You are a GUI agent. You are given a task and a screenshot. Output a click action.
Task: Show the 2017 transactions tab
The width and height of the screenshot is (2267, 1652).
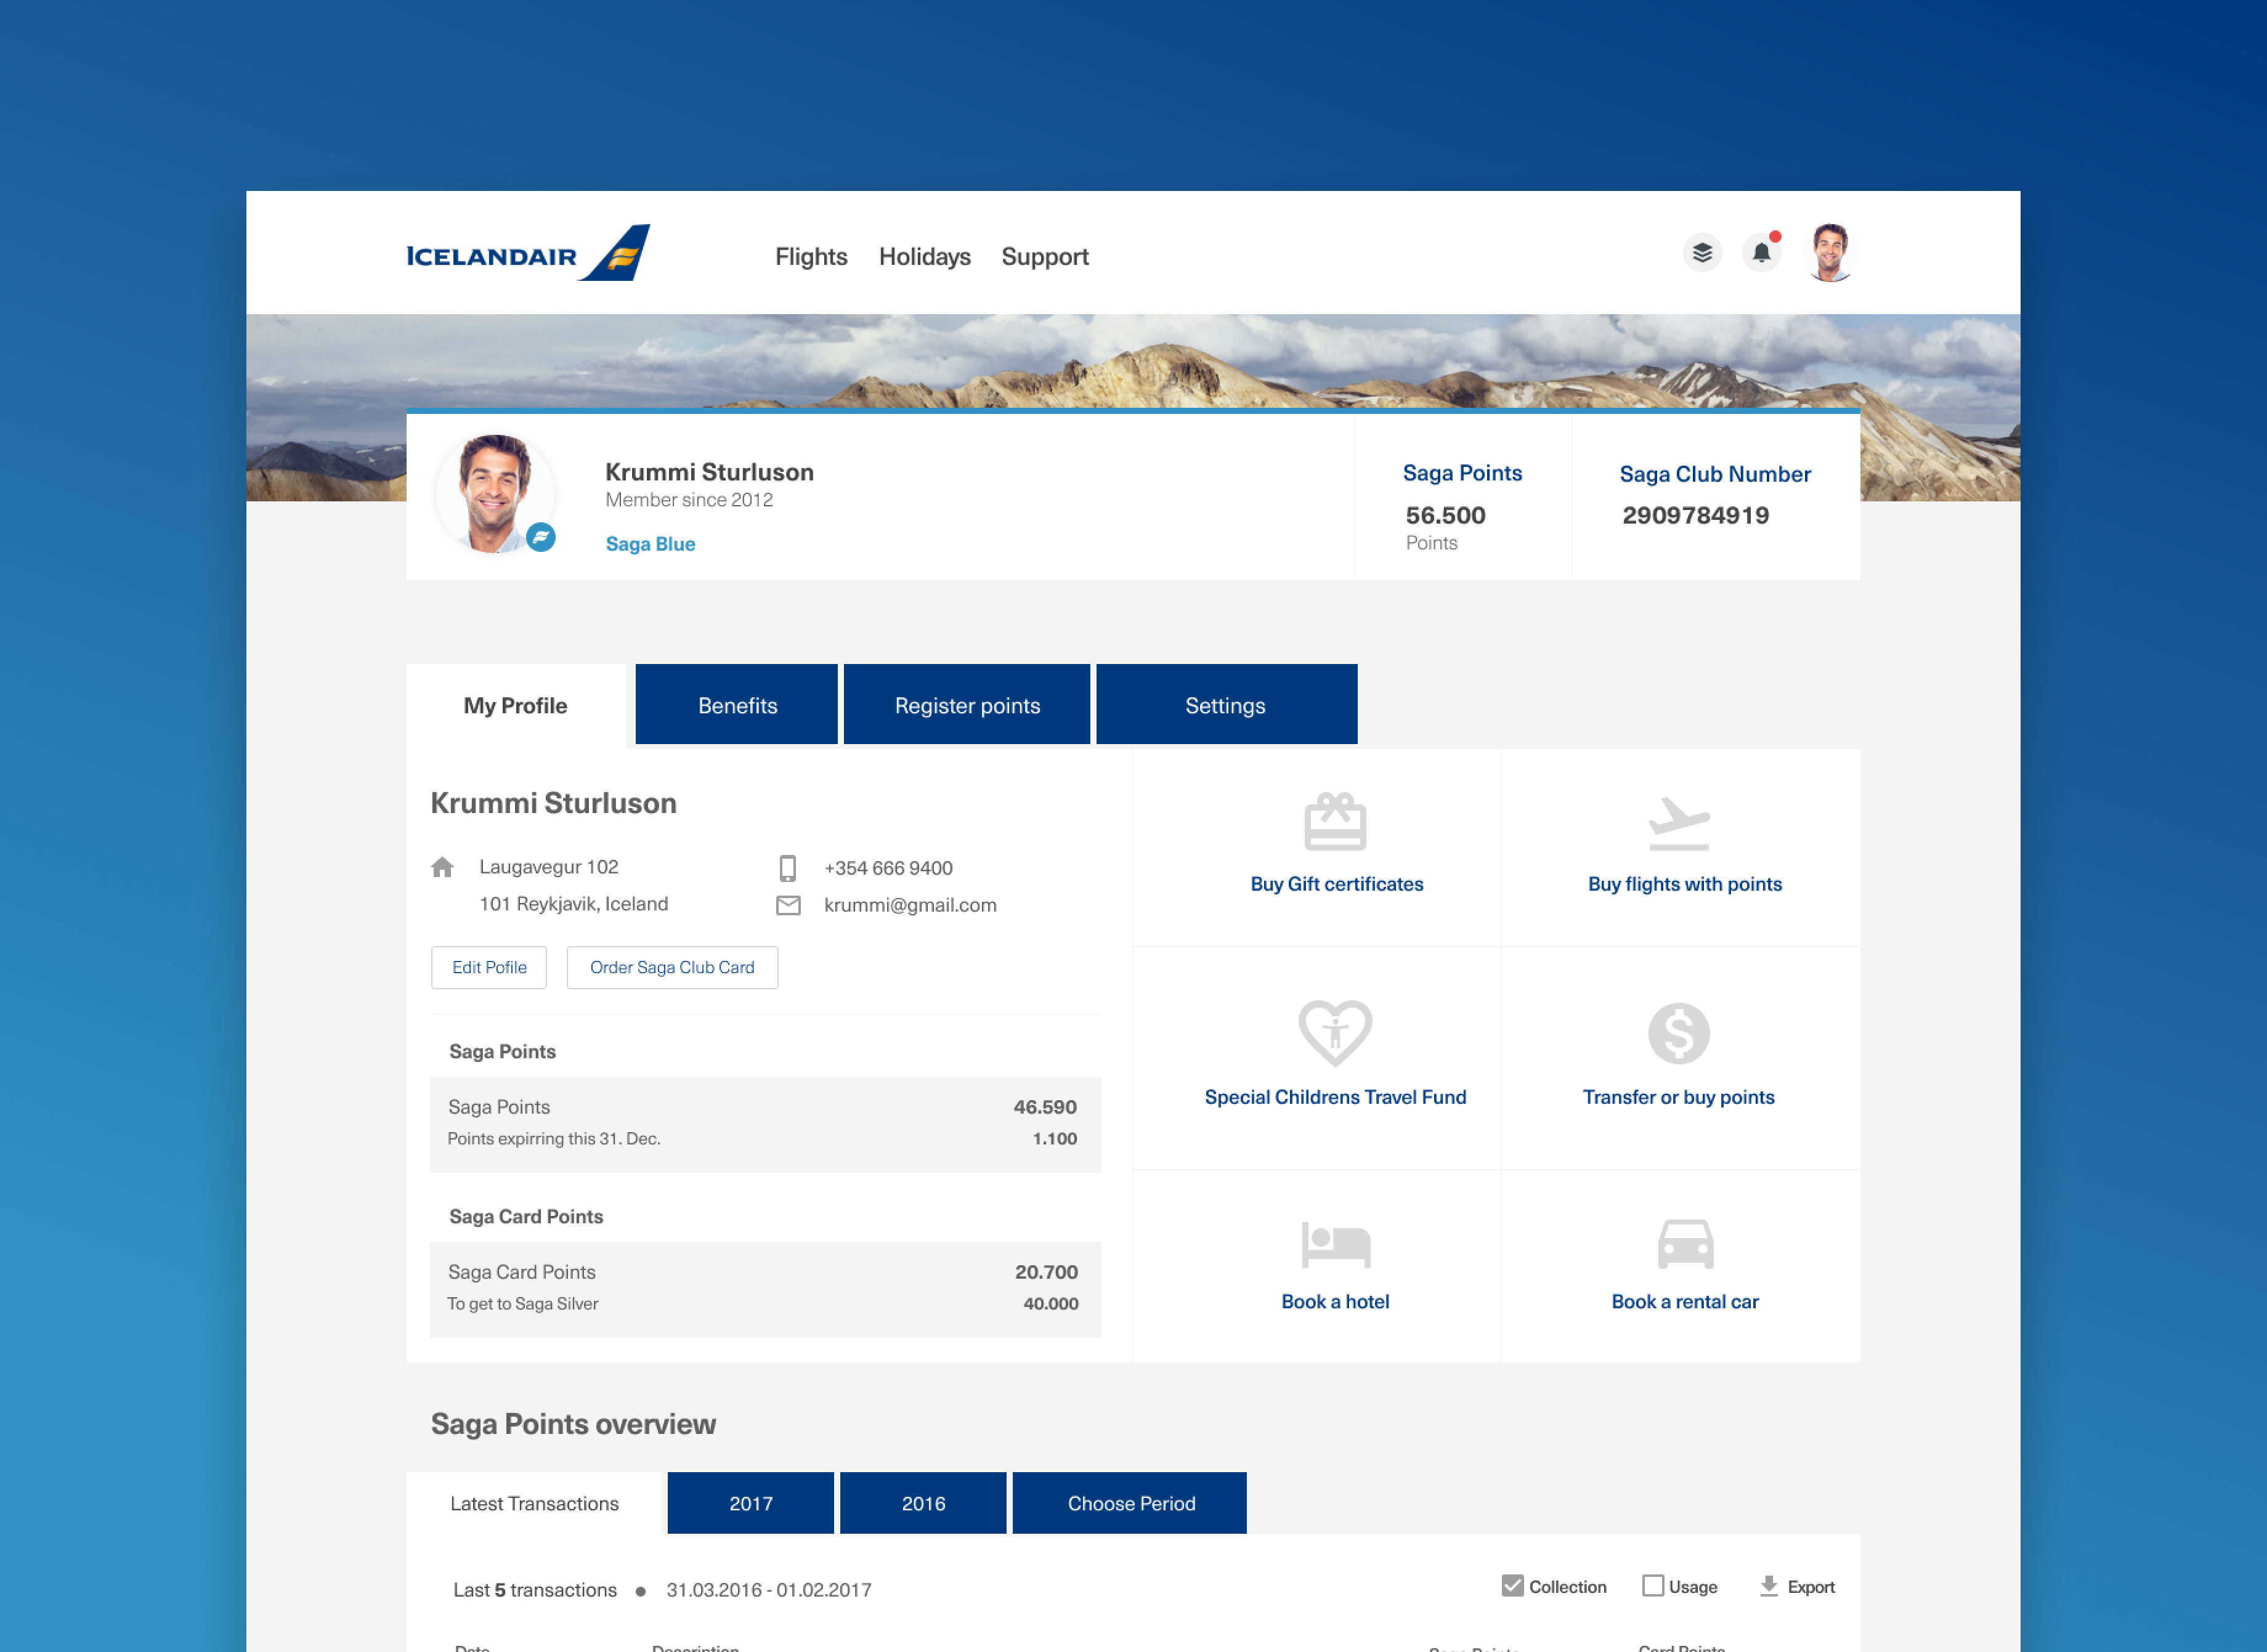click(x=751, y=1503)
